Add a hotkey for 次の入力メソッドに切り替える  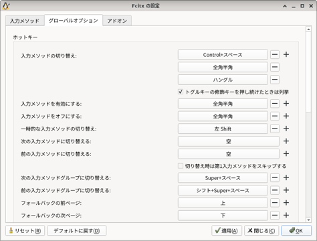(x=286, y=141)
